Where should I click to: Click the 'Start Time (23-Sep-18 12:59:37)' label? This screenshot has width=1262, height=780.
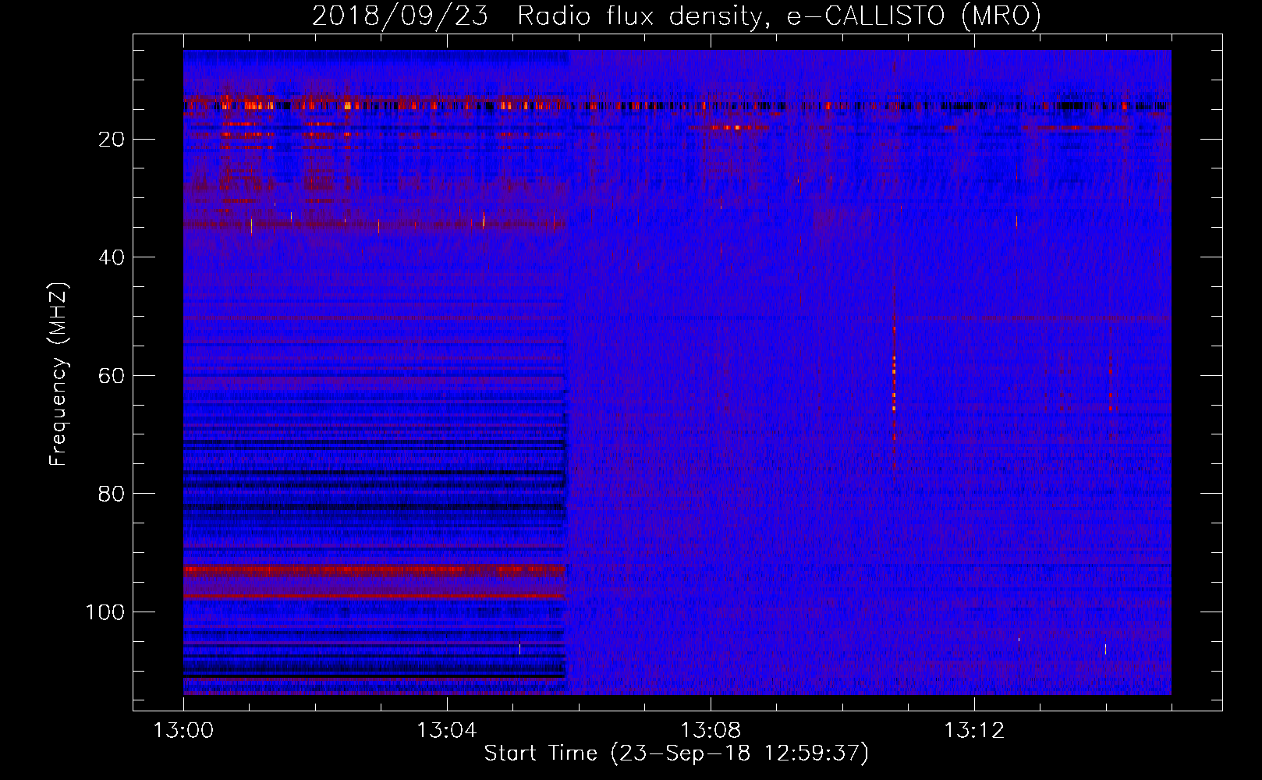tap(676, 753)
